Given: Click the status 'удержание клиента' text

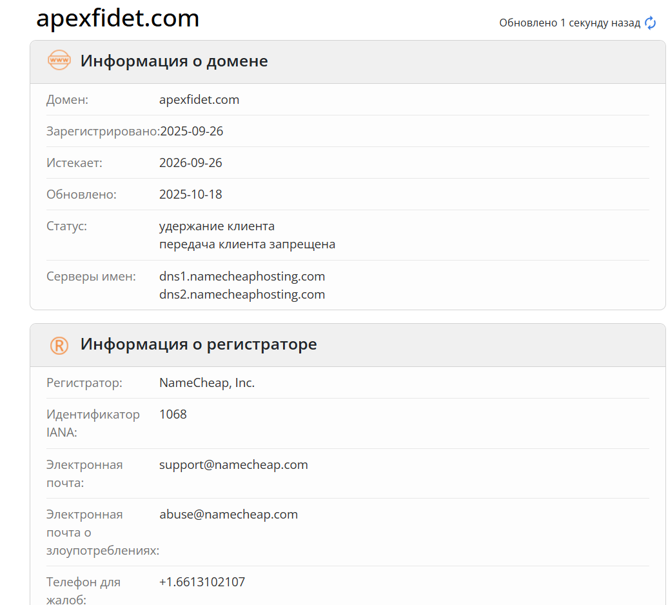Looking at the screenshot, I should pyautogui.click(x=217, y=226).
